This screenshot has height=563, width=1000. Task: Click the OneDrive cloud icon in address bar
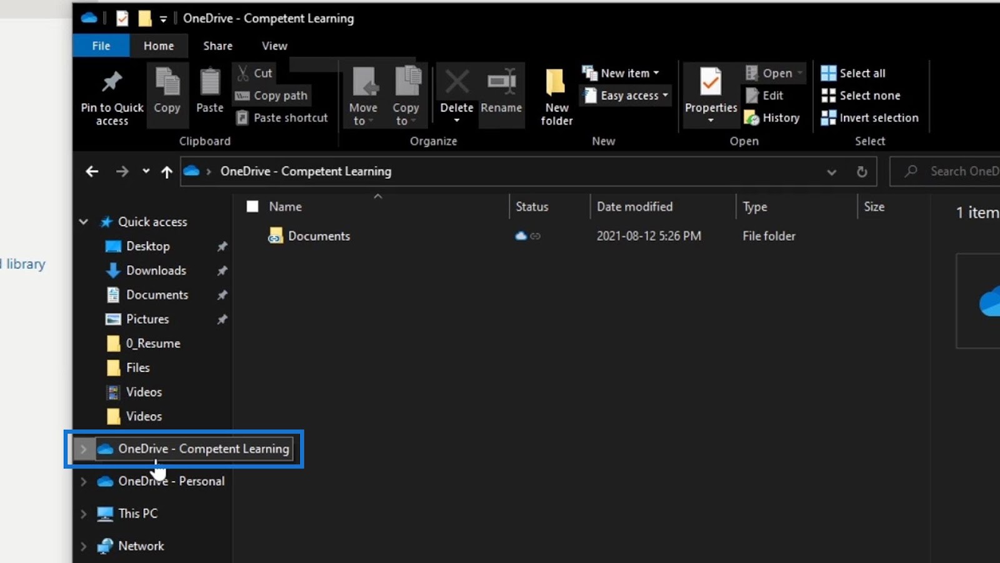coord(191,171)
